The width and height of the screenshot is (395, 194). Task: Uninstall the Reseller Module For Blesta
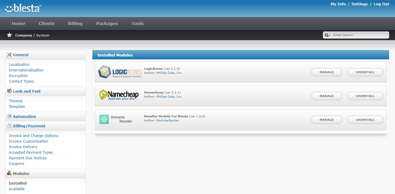(365, 120)
